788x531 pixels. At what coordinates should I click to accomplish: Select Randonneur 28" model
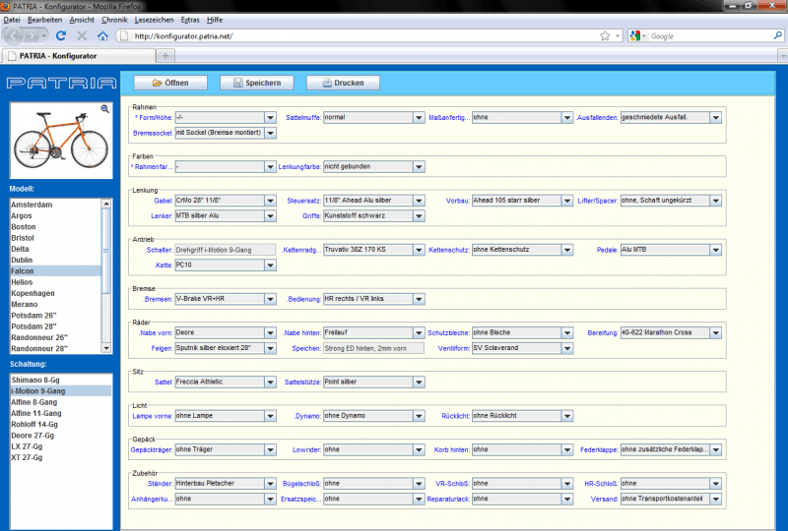click(x=55, y=348)
